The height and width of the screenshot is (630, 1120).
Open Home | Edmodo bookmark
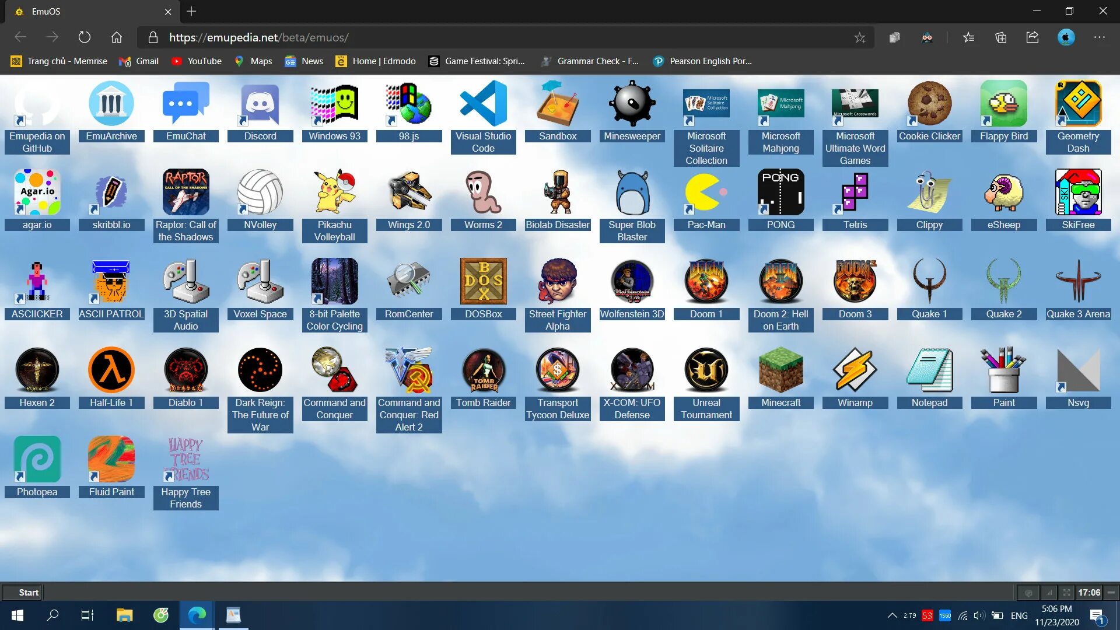(x=376, y=61)
